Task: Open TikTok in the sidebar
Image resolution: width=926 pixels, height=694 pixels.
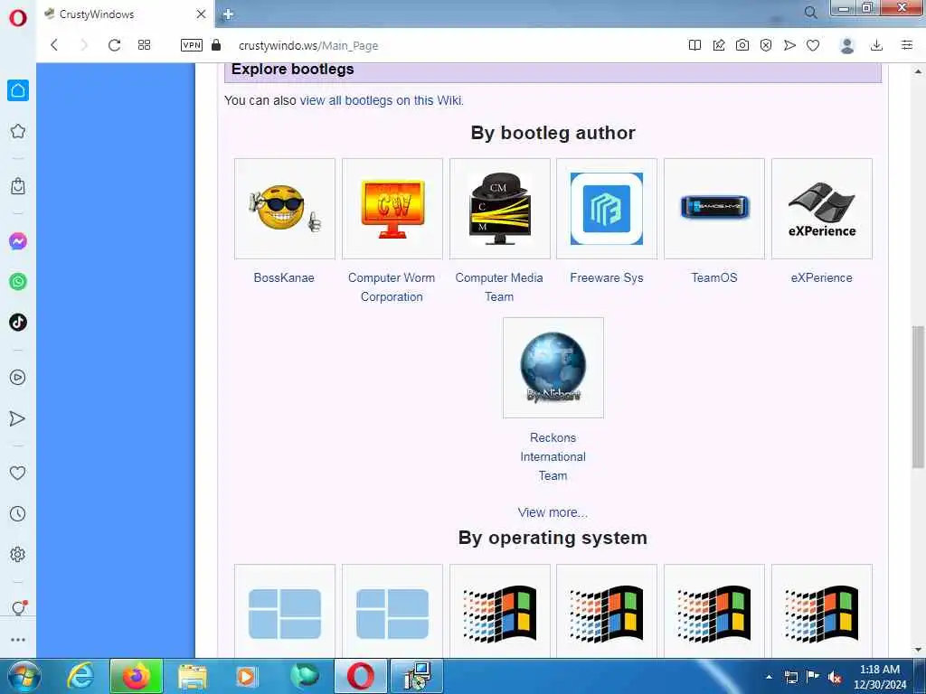Action: point(18,323)
